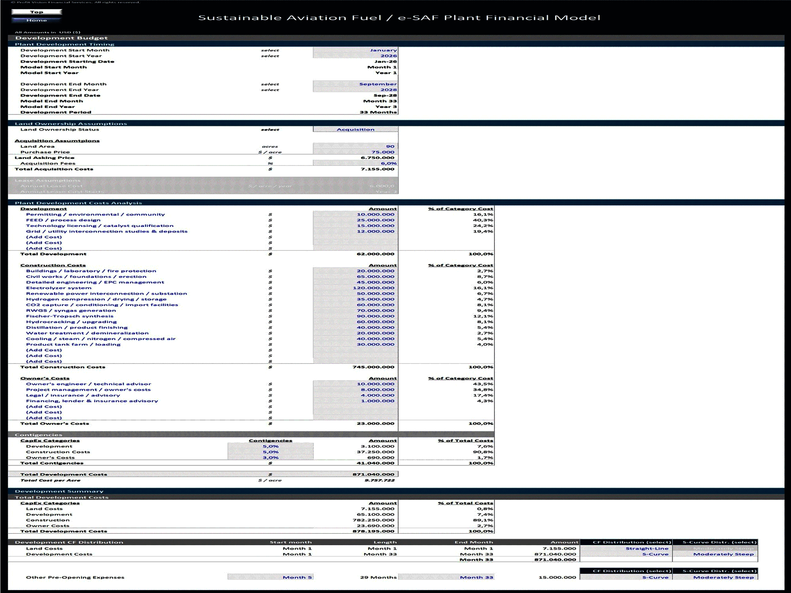Open Development Costs Moderately Steep S-curve selector
This screenshot has width=791, height=593.
coord(715,554)
